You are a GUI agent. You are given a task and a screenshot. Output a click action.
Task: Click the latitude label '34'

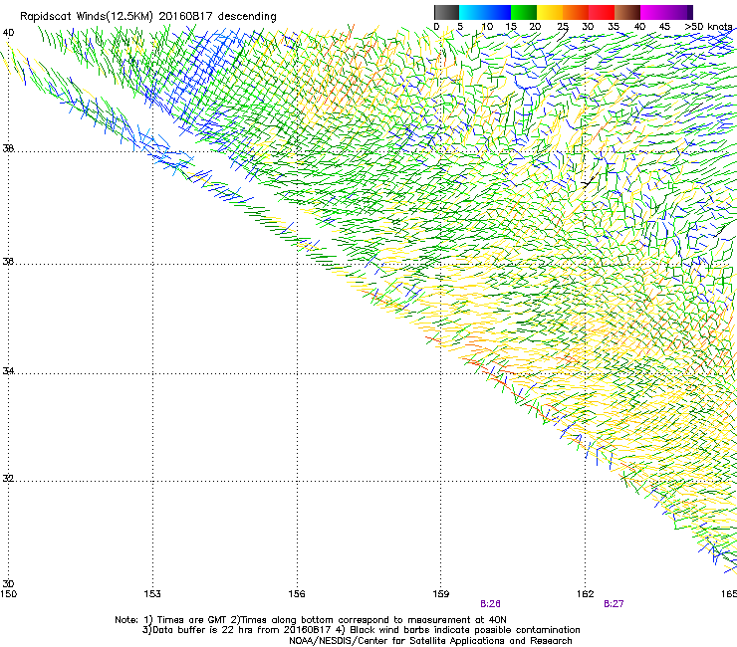click(8, 370)
